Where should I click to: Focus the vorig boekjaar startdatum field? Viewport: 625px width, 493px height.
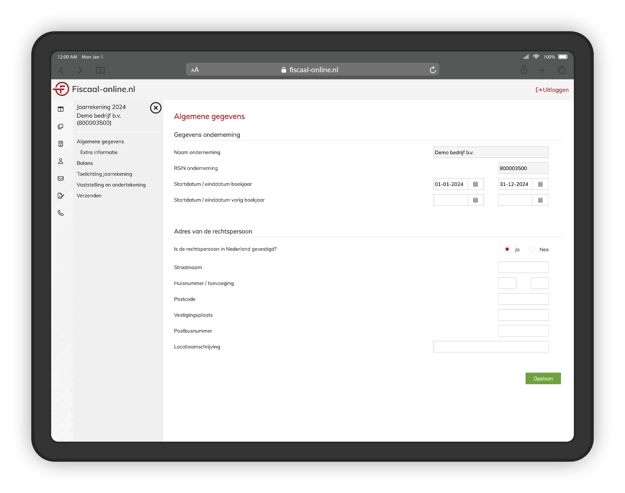pos(450,200)
